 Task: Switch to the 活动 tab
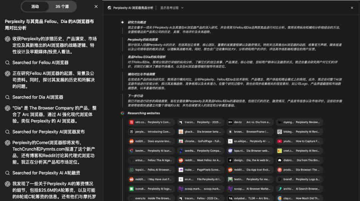click(35, 7)
